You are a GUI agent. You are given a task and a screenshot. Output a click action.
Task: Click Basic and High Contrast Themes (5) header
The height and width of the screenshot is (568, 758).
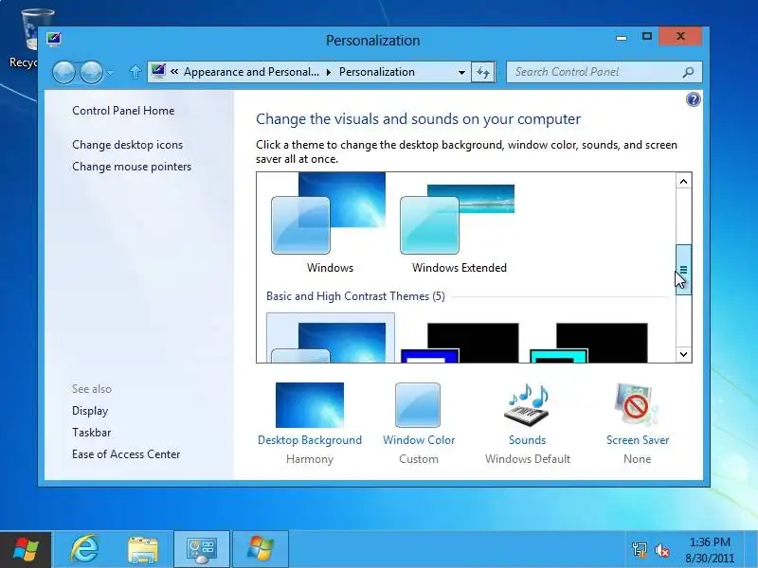click(355, 296)
